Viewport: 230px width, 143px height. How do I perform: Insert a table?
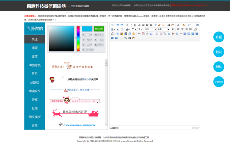coord(157,34)
